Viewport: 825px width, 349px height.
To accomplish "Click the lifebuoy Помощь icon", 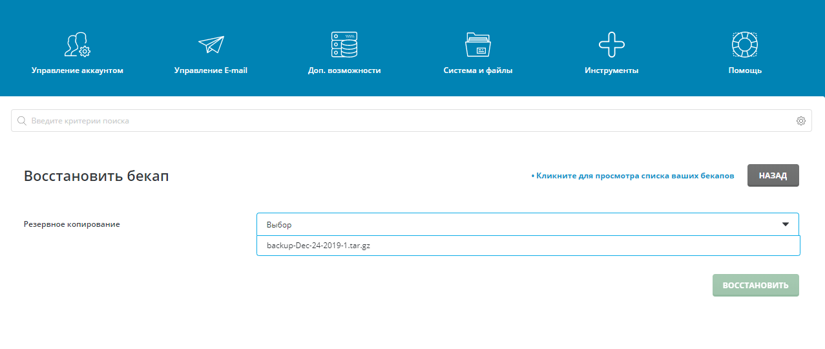I will tap(745, 45).
